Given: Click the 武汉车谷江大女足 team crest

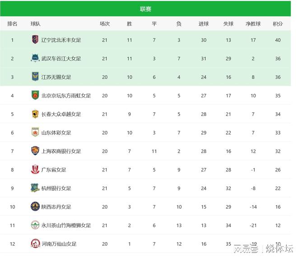Looking at the screenshot, I should pyautogui.click(x=35, y=58).
